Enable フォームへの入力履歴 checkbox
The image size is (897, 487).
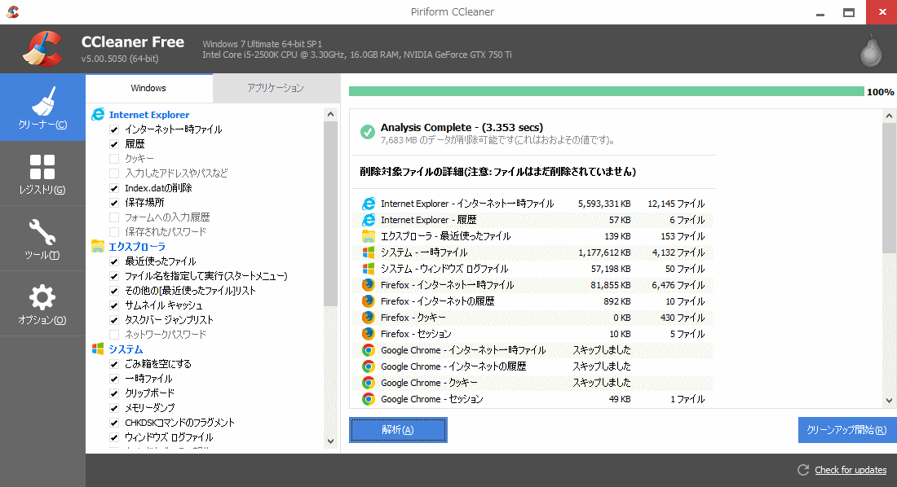click(114, 217)
